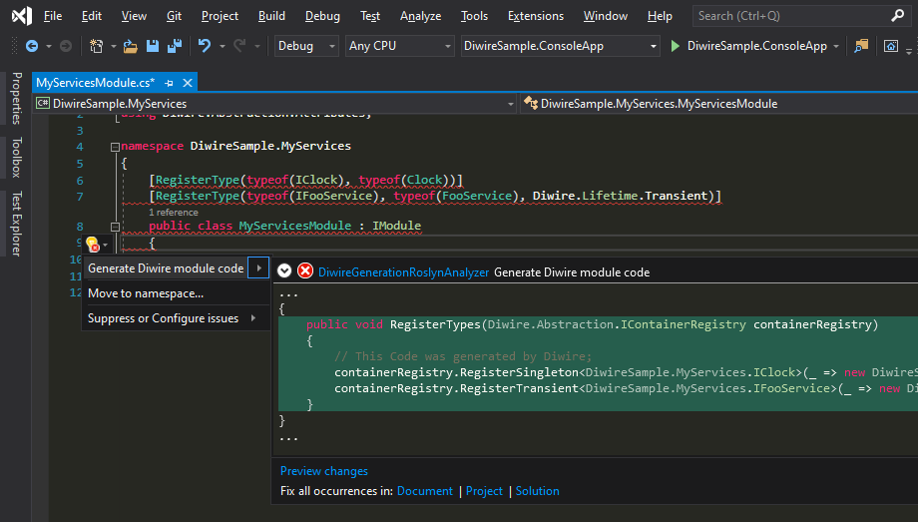The height and width of the screenshot is (522, 918).
Task: Click the Find in Files toolbar icon
Action: click(861, 46)
